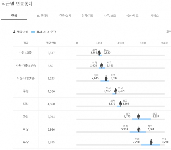Click the blue range bar for 차장
Image resolution: width=171 pixels, height=150 pixels.
point(138,132)
